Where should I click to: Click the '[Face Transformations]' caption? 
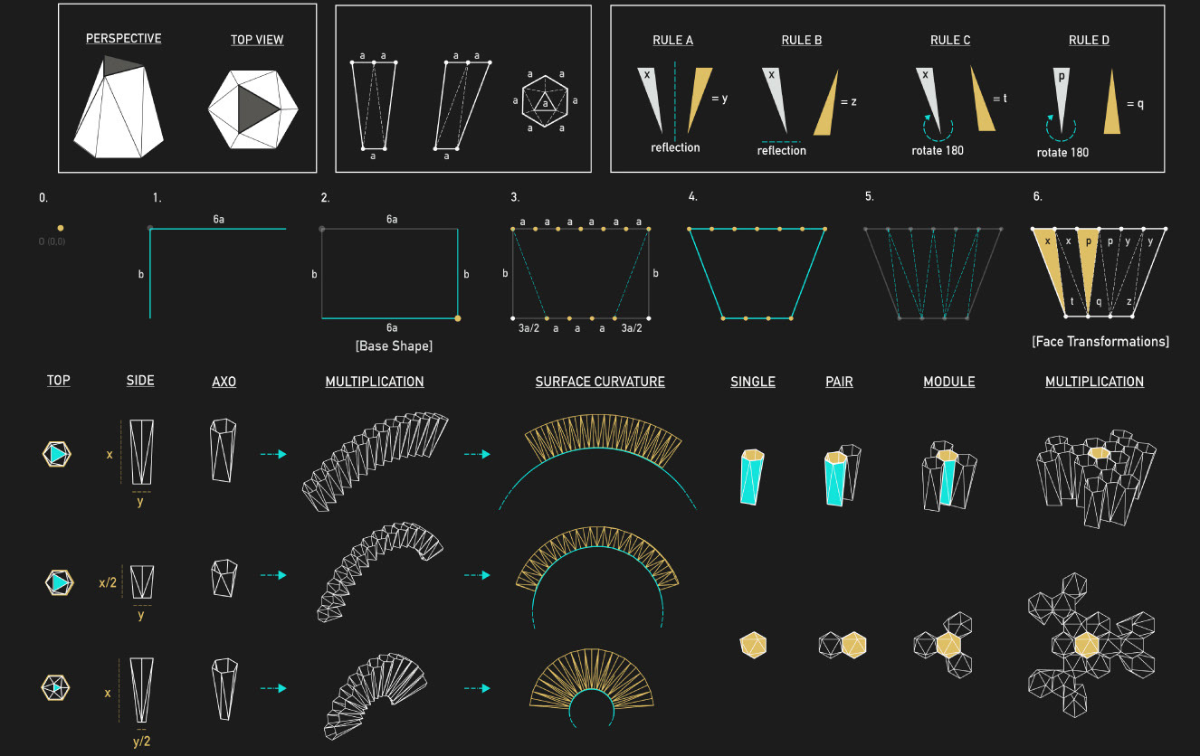coord(1100,342)
